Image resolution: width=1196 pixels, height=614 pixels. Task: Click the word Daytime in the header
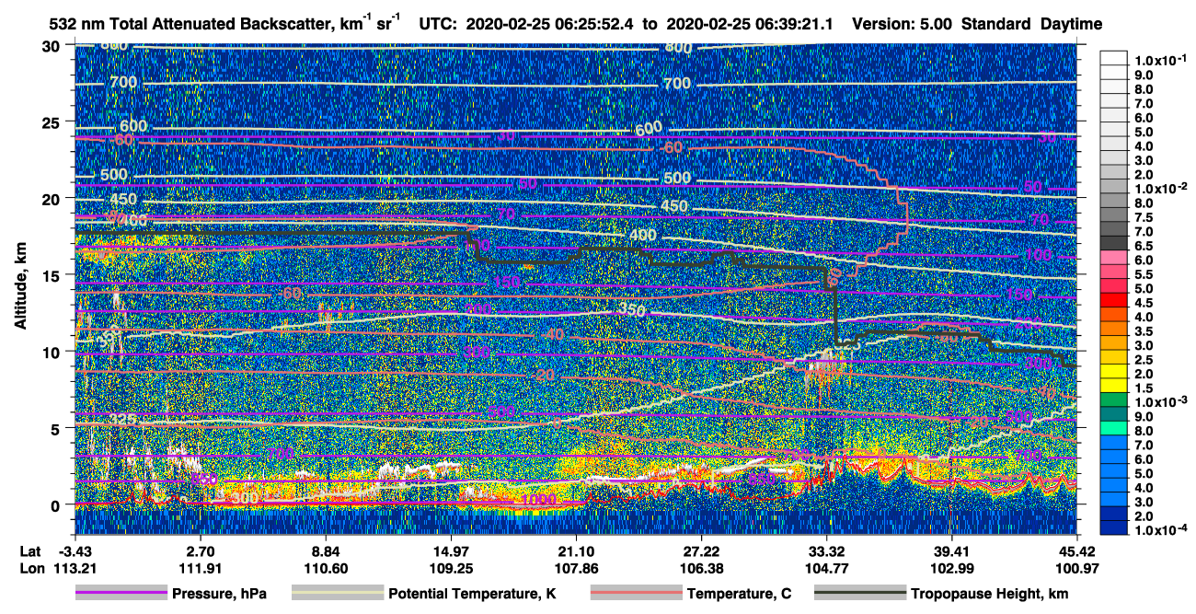coord(1072,24)
